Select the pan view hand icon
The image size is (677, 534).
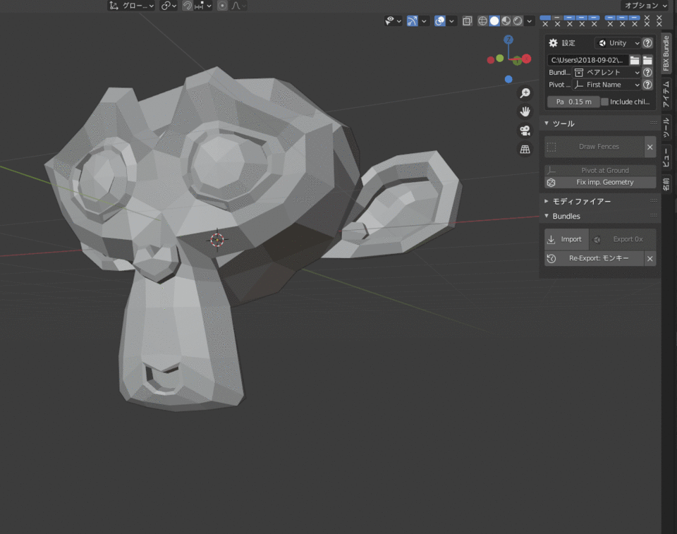(525, 111)
